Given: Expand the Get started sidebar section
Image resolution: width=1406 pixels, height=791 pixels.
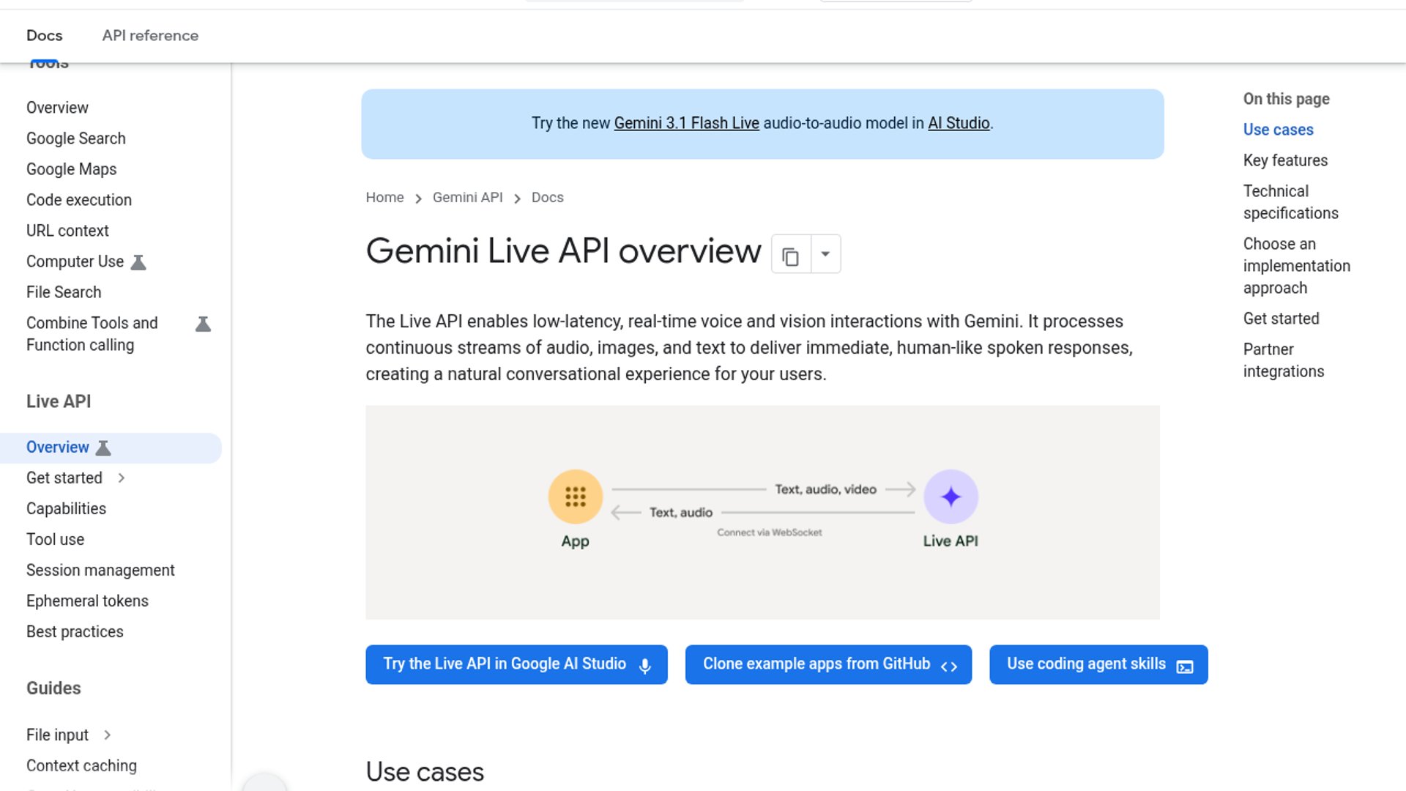Looking at the screenshot, I should [x=122, y=478].
